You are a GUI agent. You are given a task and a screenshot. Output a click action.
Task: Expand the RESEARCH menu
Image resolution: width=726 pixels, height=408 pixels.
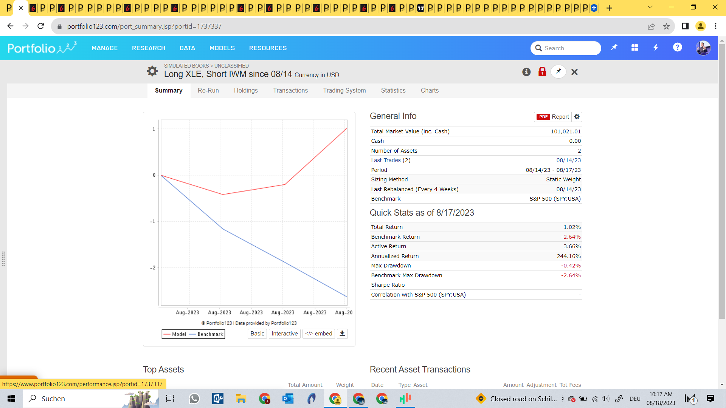pyautogui.click(x=149, y=48)
